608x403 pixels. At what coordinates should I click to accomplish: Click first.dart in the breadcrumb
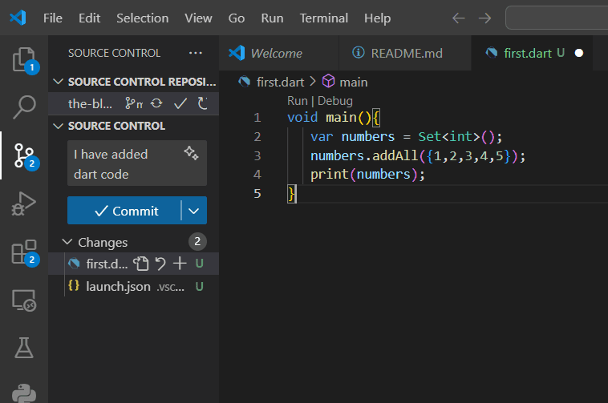(280, 82)
